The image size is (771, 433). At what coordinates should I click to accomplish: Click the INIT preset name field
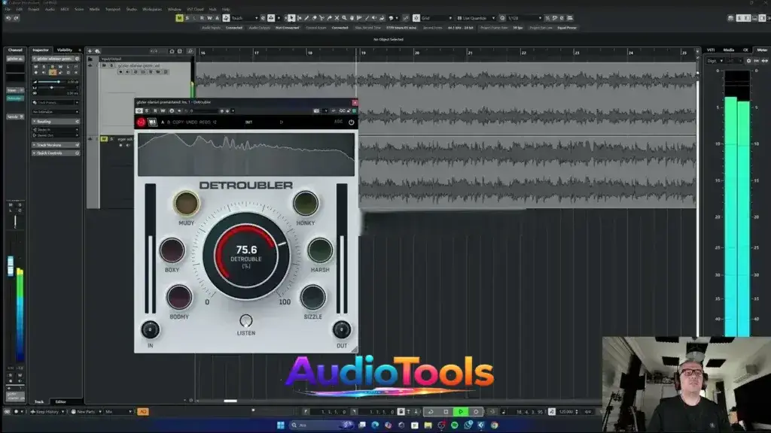pyautogui.click(x=248, y=122)
